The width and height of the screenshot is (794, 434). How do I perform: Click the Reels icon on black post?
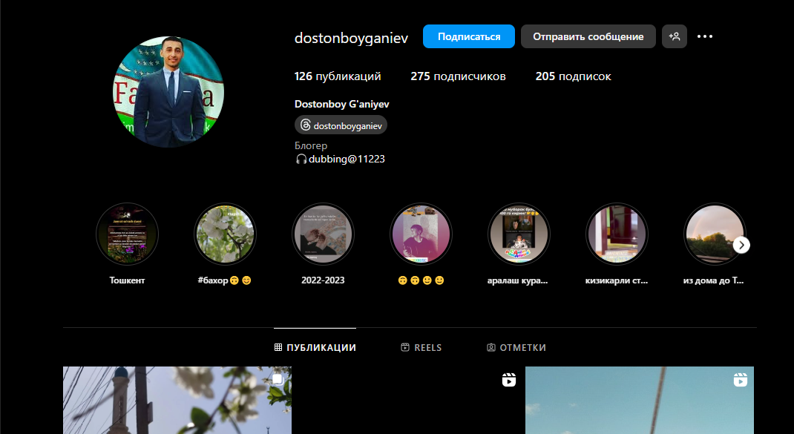508,380
